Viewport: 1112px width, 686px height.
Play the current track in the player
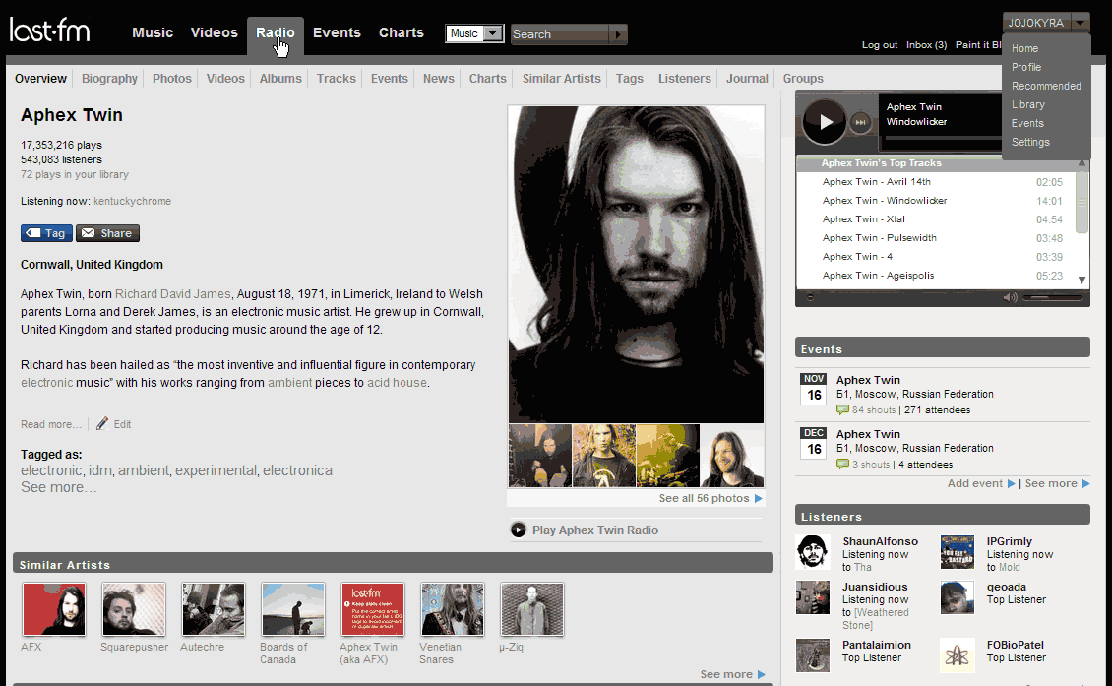(x=824, y=122)
